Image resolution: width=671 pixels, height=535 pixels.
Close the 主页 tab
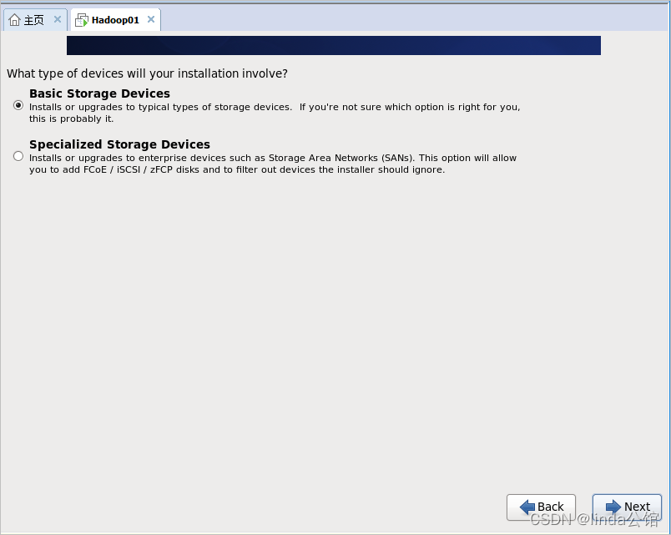click(58, 19)
